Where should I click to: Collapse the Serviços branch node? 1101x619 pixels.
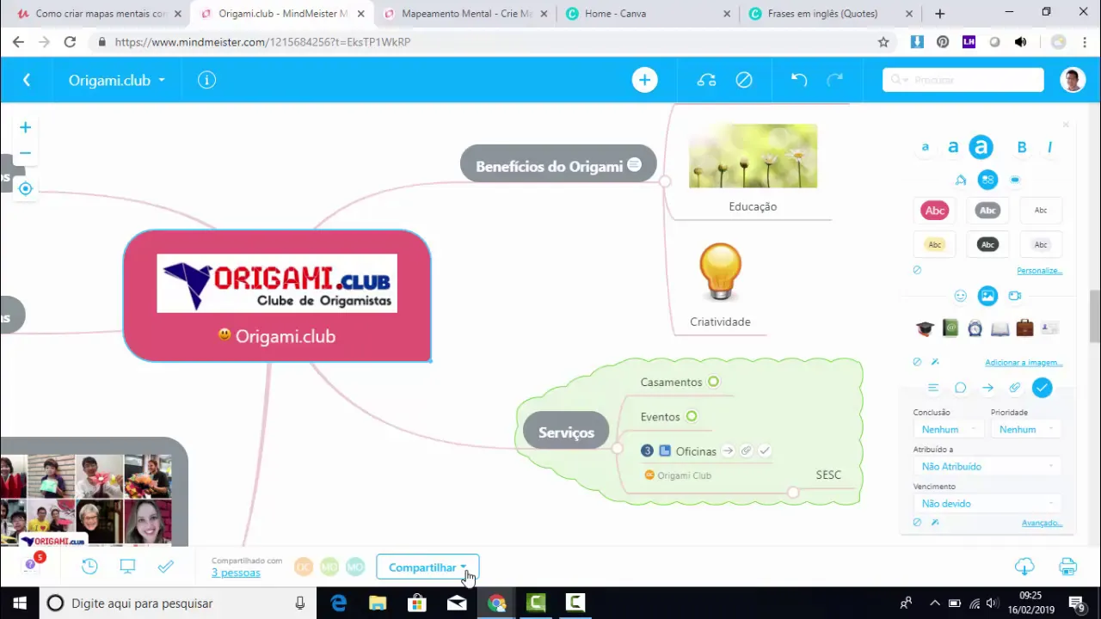click(617, 448)
